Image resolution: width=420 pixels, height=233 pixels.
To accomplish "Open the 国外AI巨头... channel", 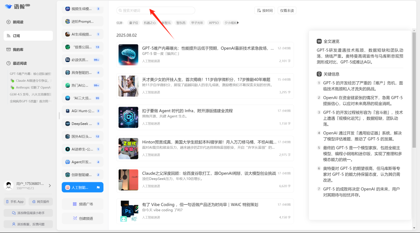I will click(82, 136).
